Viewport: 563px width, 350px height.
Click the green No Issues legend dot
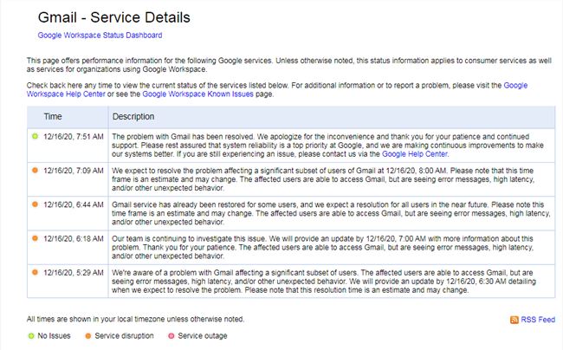pos(31,336)
